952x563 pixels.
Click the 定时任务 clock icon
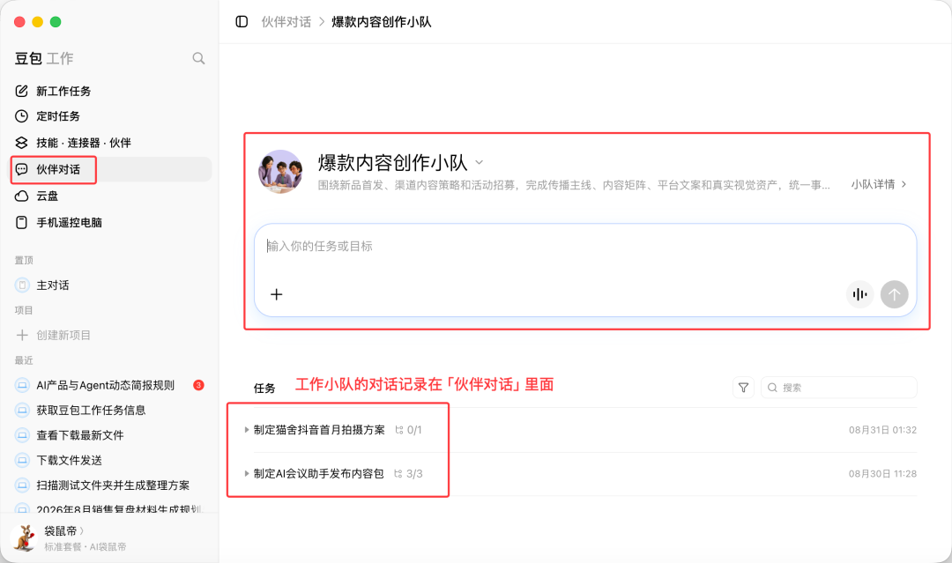22,116
